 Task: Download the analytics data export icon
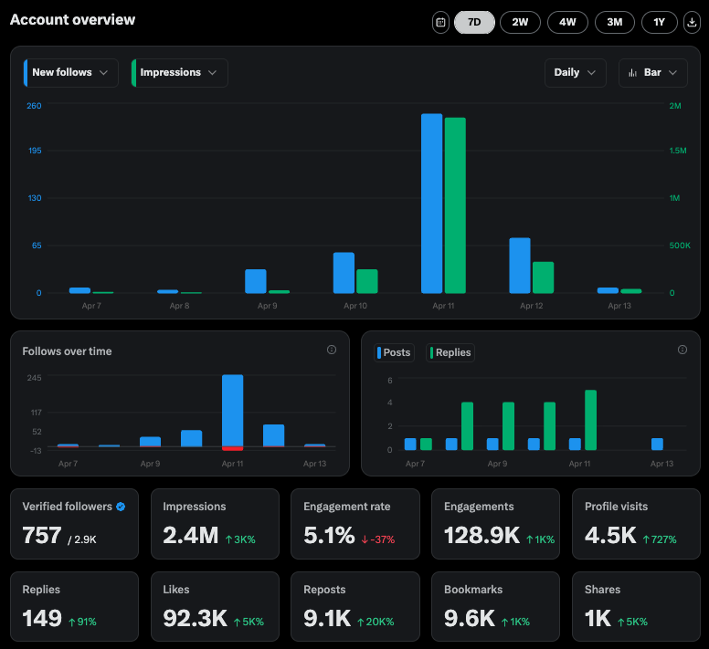(x=692, y=22)
